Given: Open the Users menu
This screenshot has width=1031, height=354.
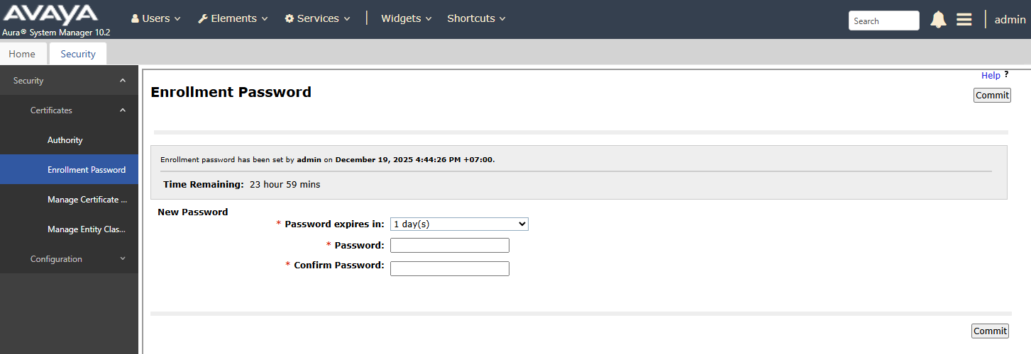Looking at the screenshot, I should pos(155,18).
